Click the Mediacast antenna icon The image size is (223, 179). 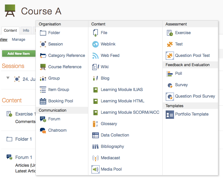point(95,158)
